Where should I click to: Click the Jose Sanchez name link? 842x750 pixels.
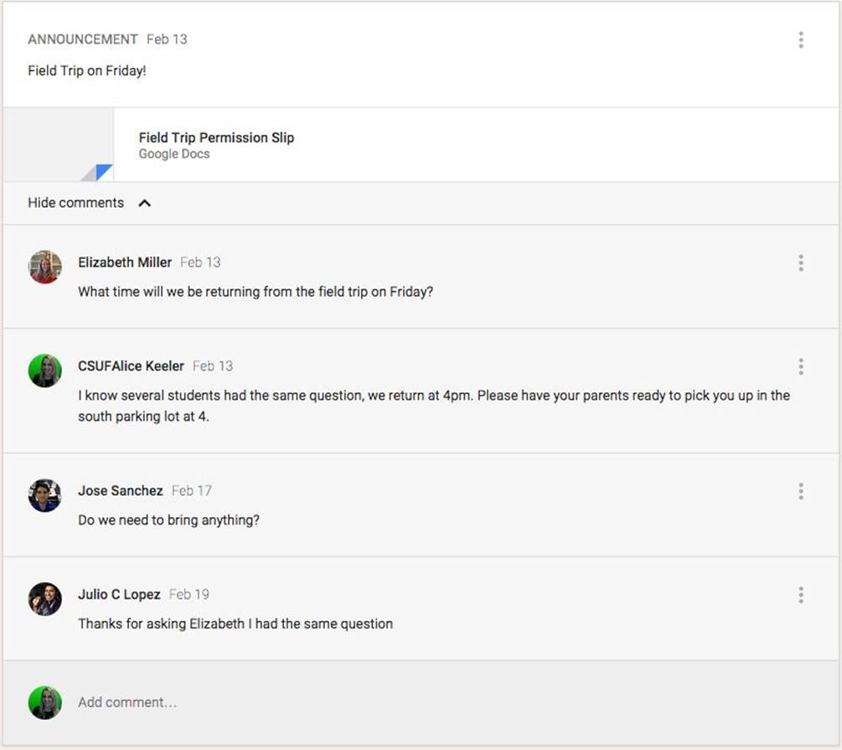point(121,490)
